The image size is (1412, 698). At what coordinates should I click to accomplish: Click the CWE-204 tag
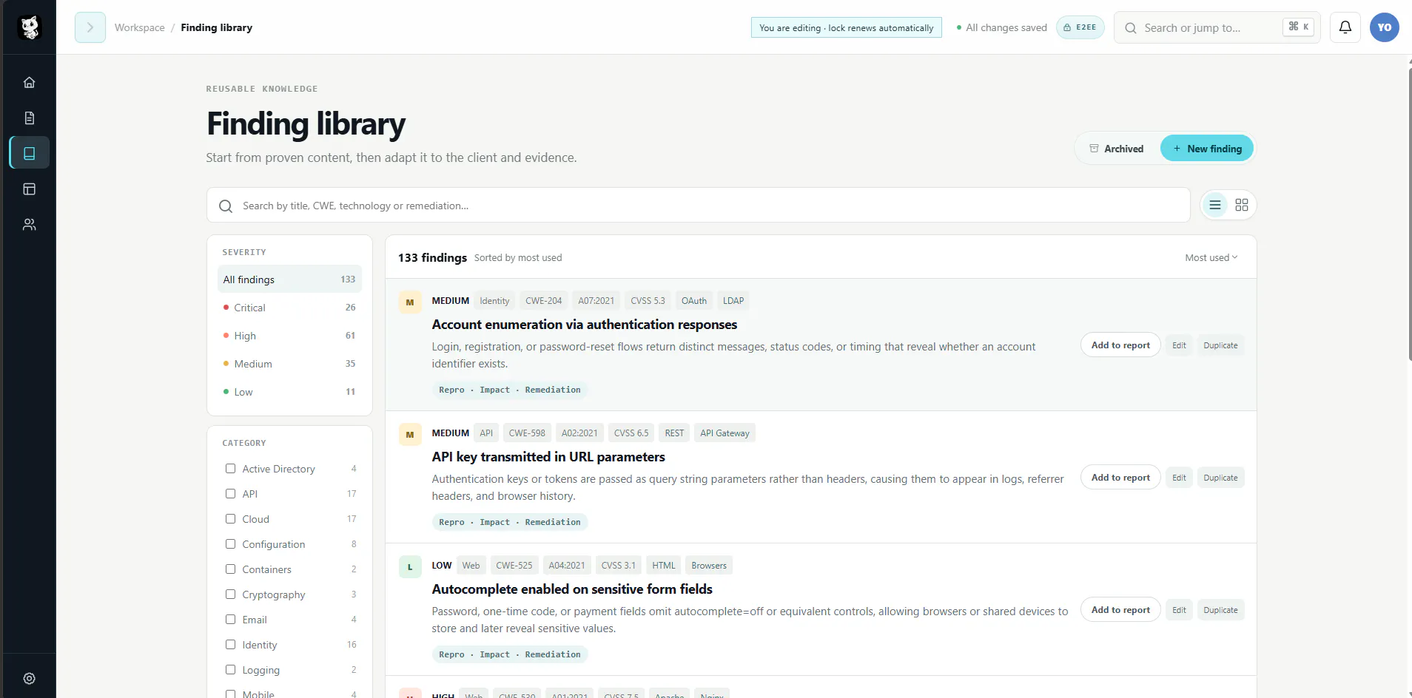click(543, 301)
